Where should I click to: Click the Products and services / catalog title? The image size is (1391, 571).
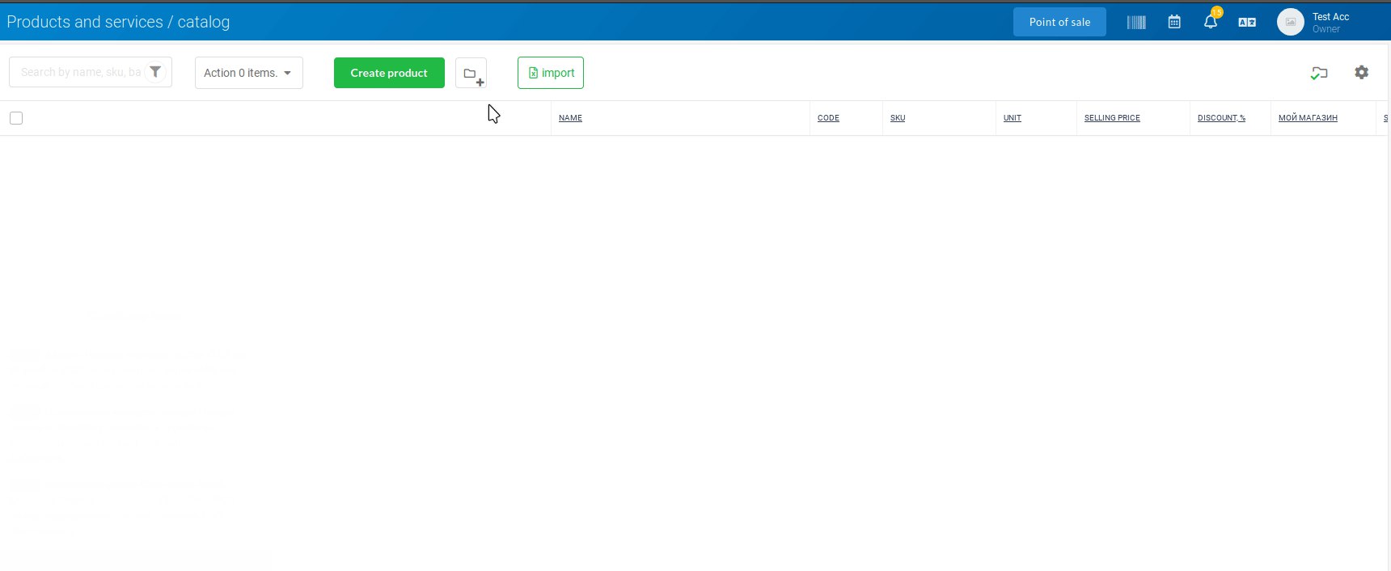click(x=118, y=22)
